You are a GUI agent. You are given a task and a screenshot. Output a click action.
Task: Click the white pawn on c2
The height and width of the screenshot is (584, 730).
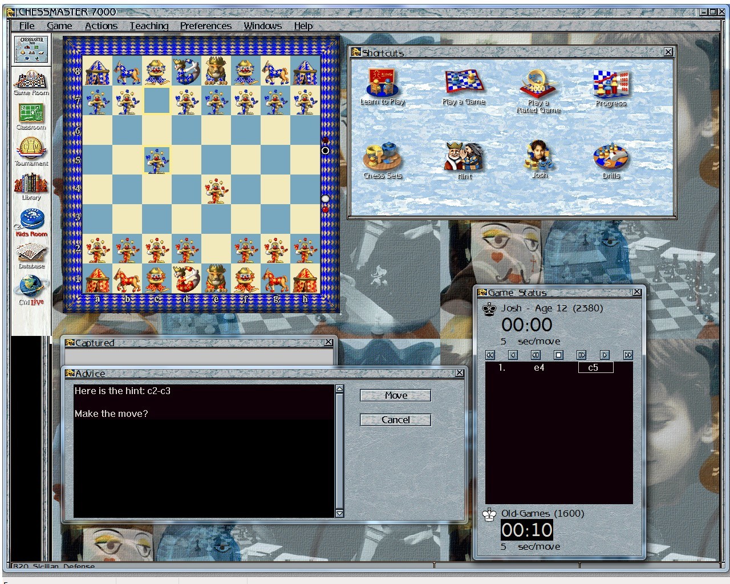pos(156,249)
